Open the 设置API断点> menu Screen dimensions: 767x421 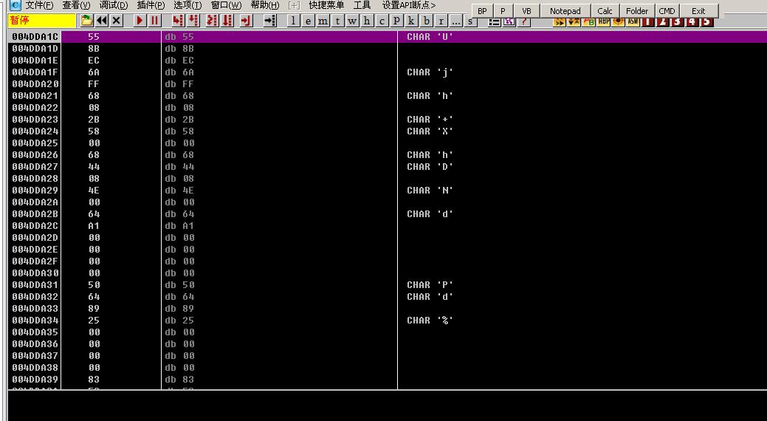(x=409, y=5)
